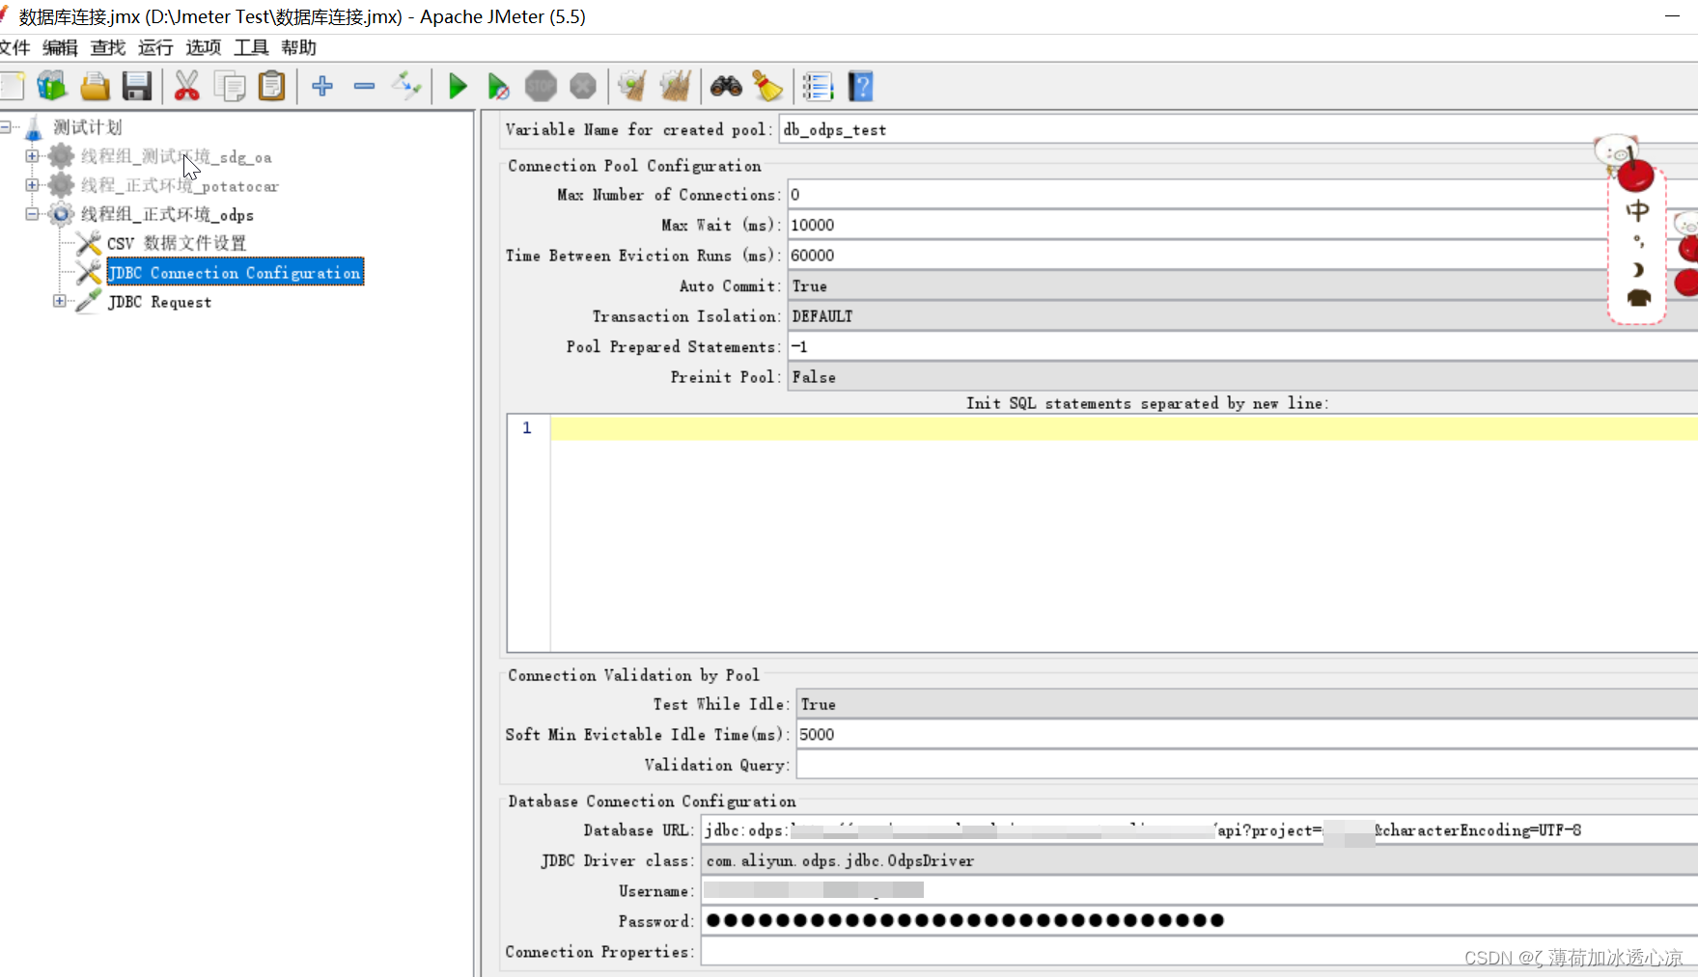Reset search with yellow broom icon
Screen dimensions: 1698x977
767,87
